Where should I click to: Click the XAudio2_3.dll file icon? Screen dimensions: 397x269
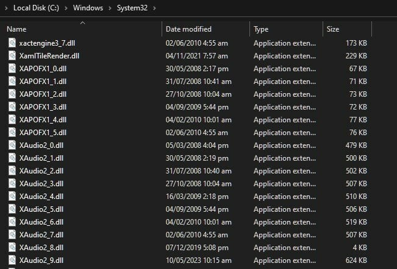coord(12,184)
